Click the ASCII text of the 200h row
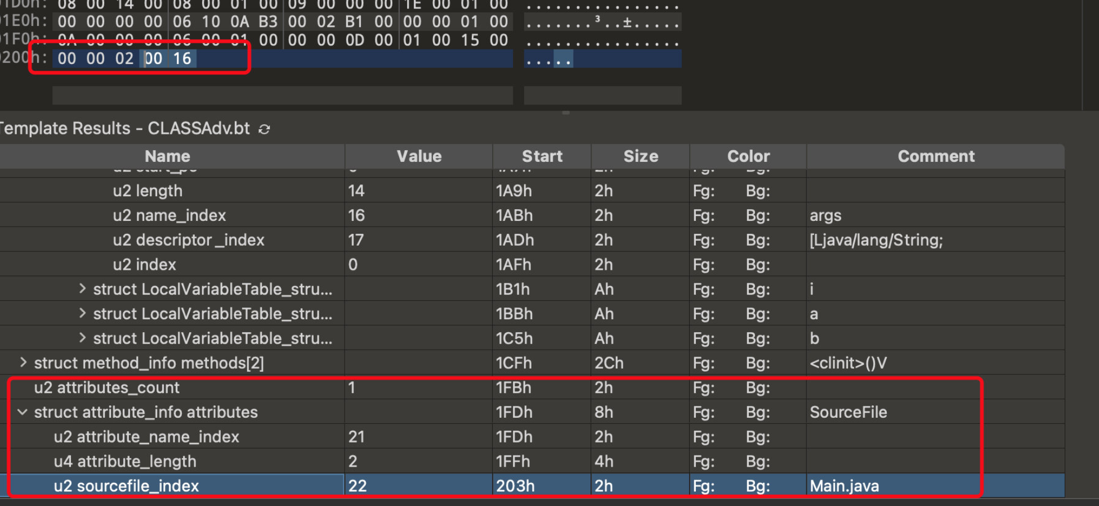The image size is (1099, 506). [x=549, y=59]
